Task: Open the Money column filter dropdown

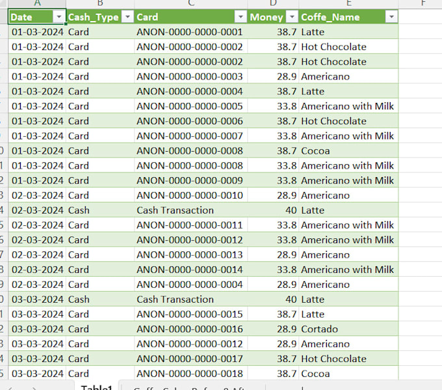Action: coord(292,17)
